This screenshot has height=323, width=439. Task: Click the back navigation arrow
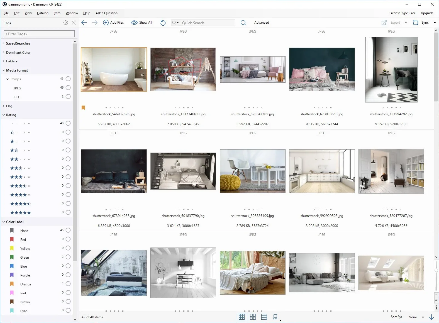pyautogui.click(x=84, y=23)
